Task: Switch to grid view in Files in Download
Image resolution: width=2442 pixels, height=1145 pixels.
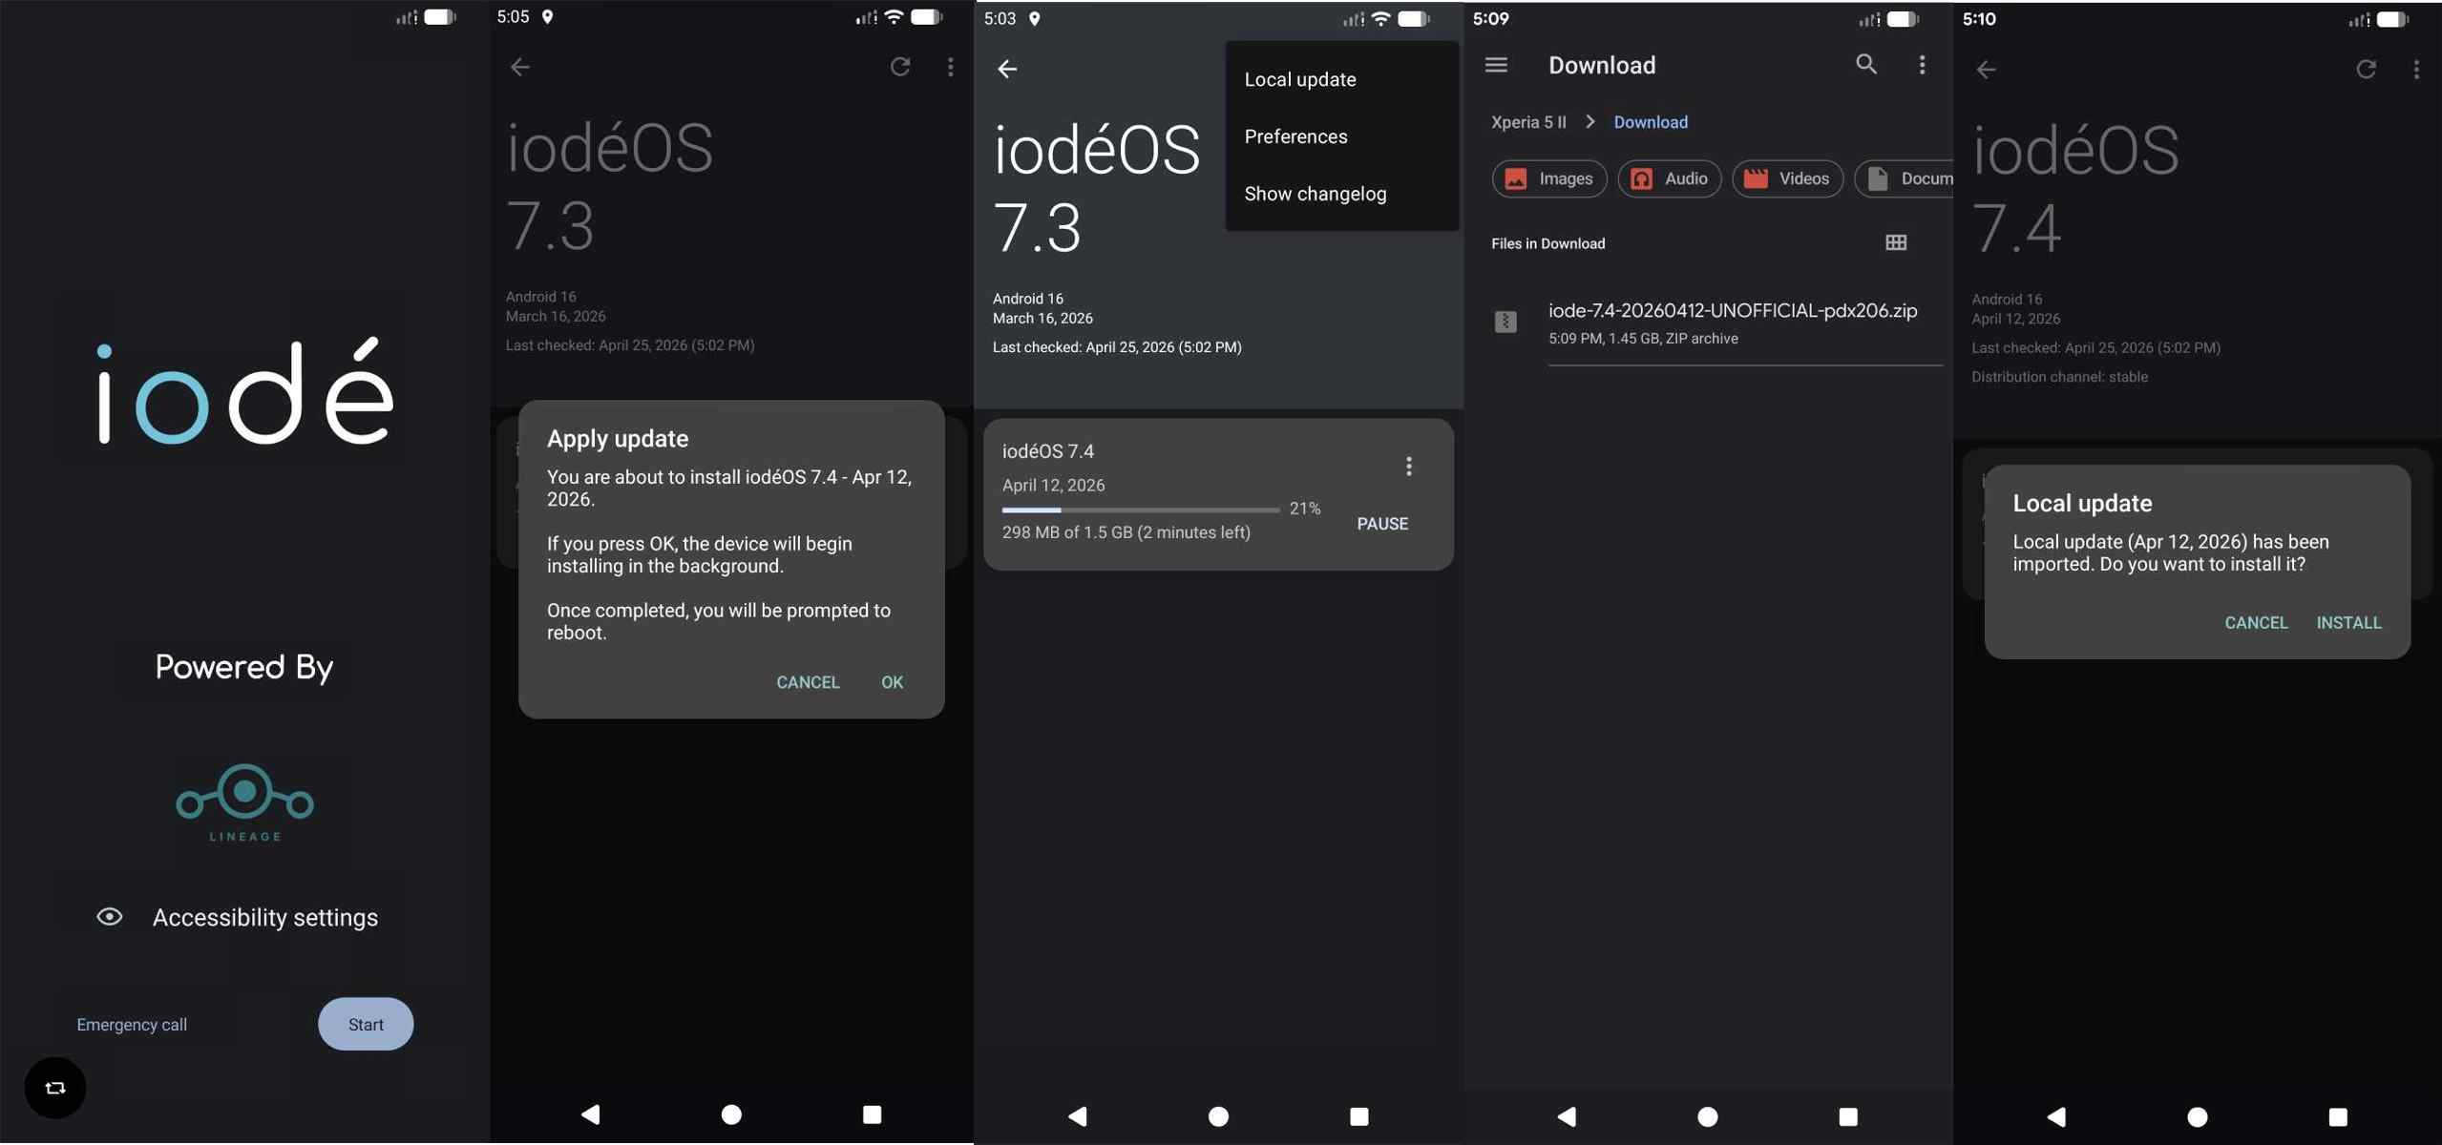Action: click(x=1896, y=243)
